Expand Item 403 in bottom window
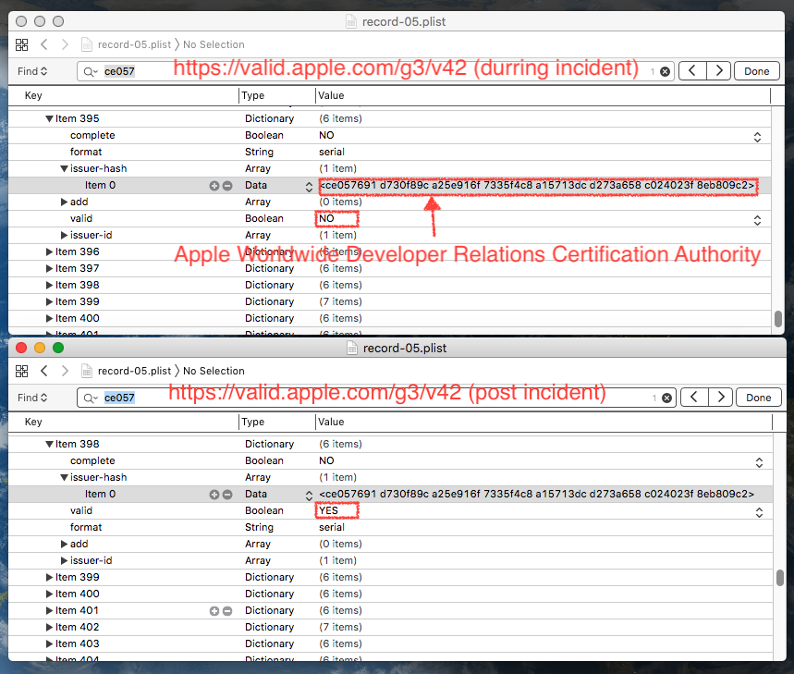The height and width of the screenshot is (674, 794). click(49, 644)
